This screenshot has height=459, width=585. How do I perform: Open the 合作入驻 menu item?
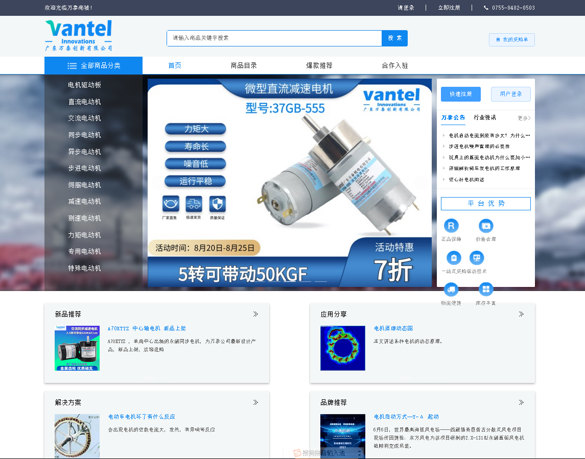tap(395, 66)
